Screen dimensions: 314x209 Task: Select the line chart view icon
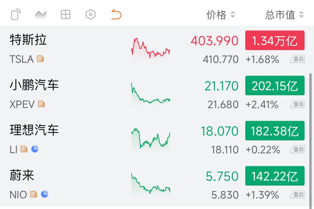(40, 15)
